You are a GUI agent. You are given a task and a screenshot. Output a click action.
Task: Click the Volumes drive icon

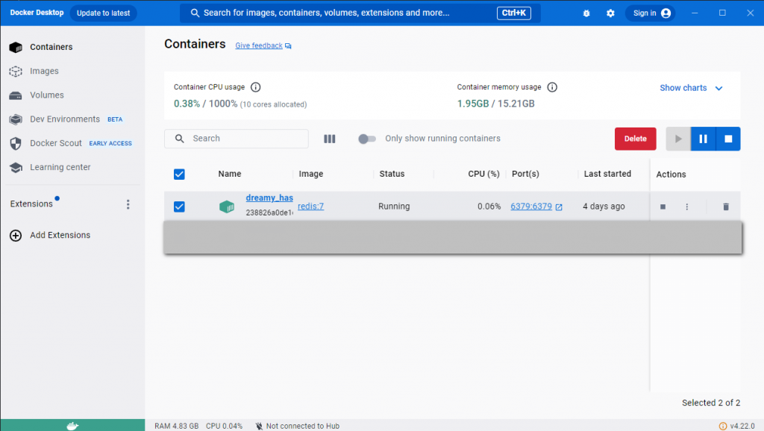(x=16, y=95)
